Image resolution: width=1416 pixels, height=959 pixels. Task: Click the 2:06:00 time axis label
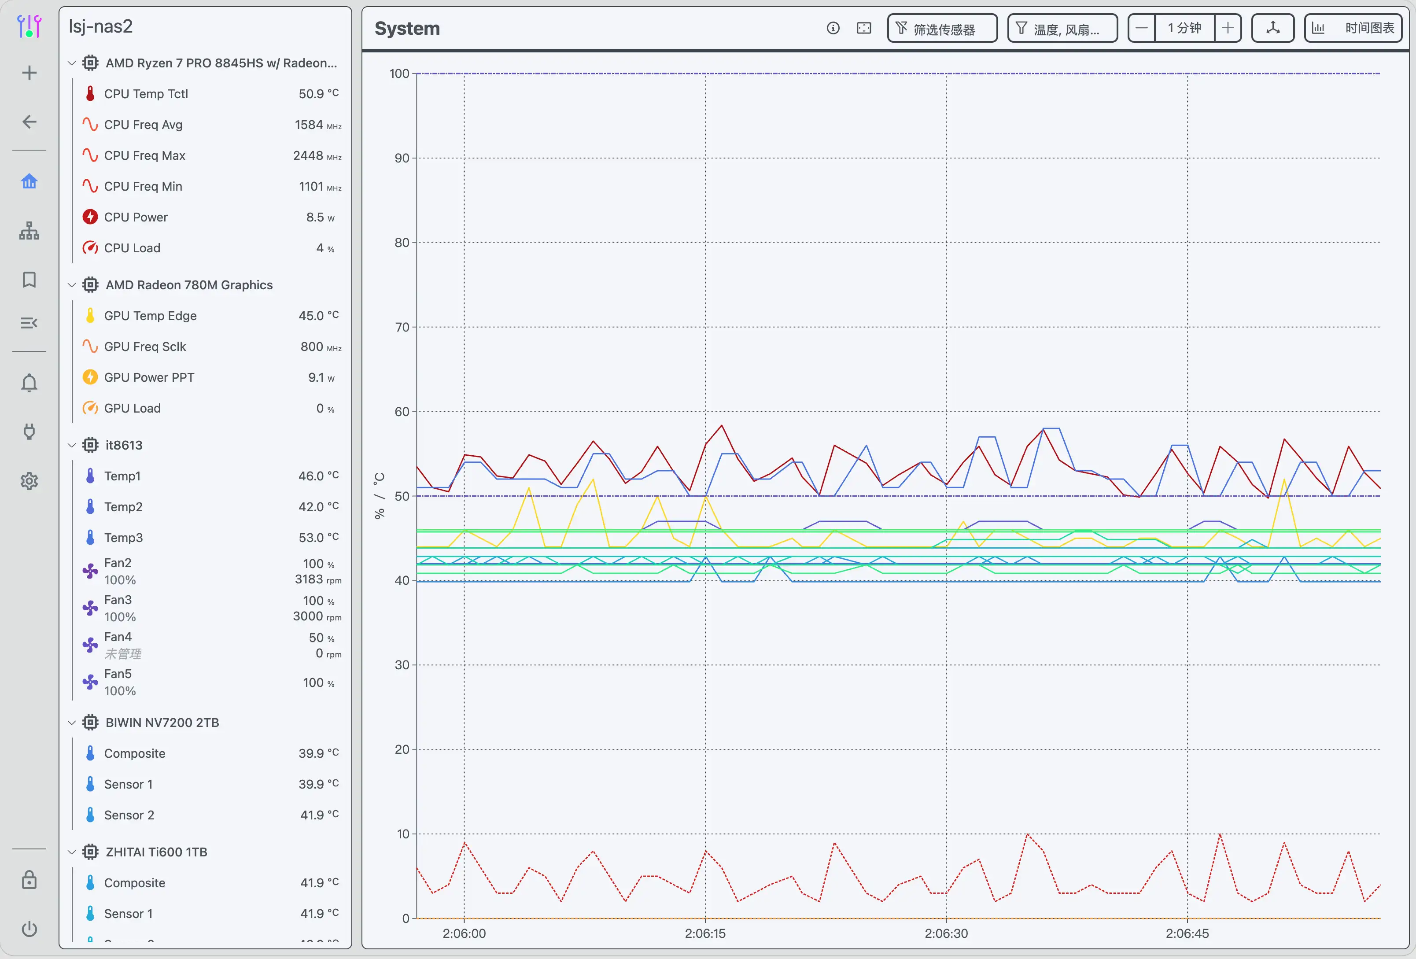[464, 933]
